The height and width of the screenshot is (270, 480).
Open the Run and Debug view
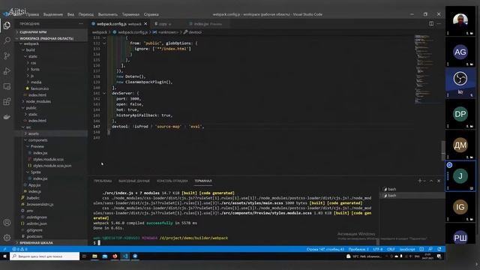coord(7,71)
